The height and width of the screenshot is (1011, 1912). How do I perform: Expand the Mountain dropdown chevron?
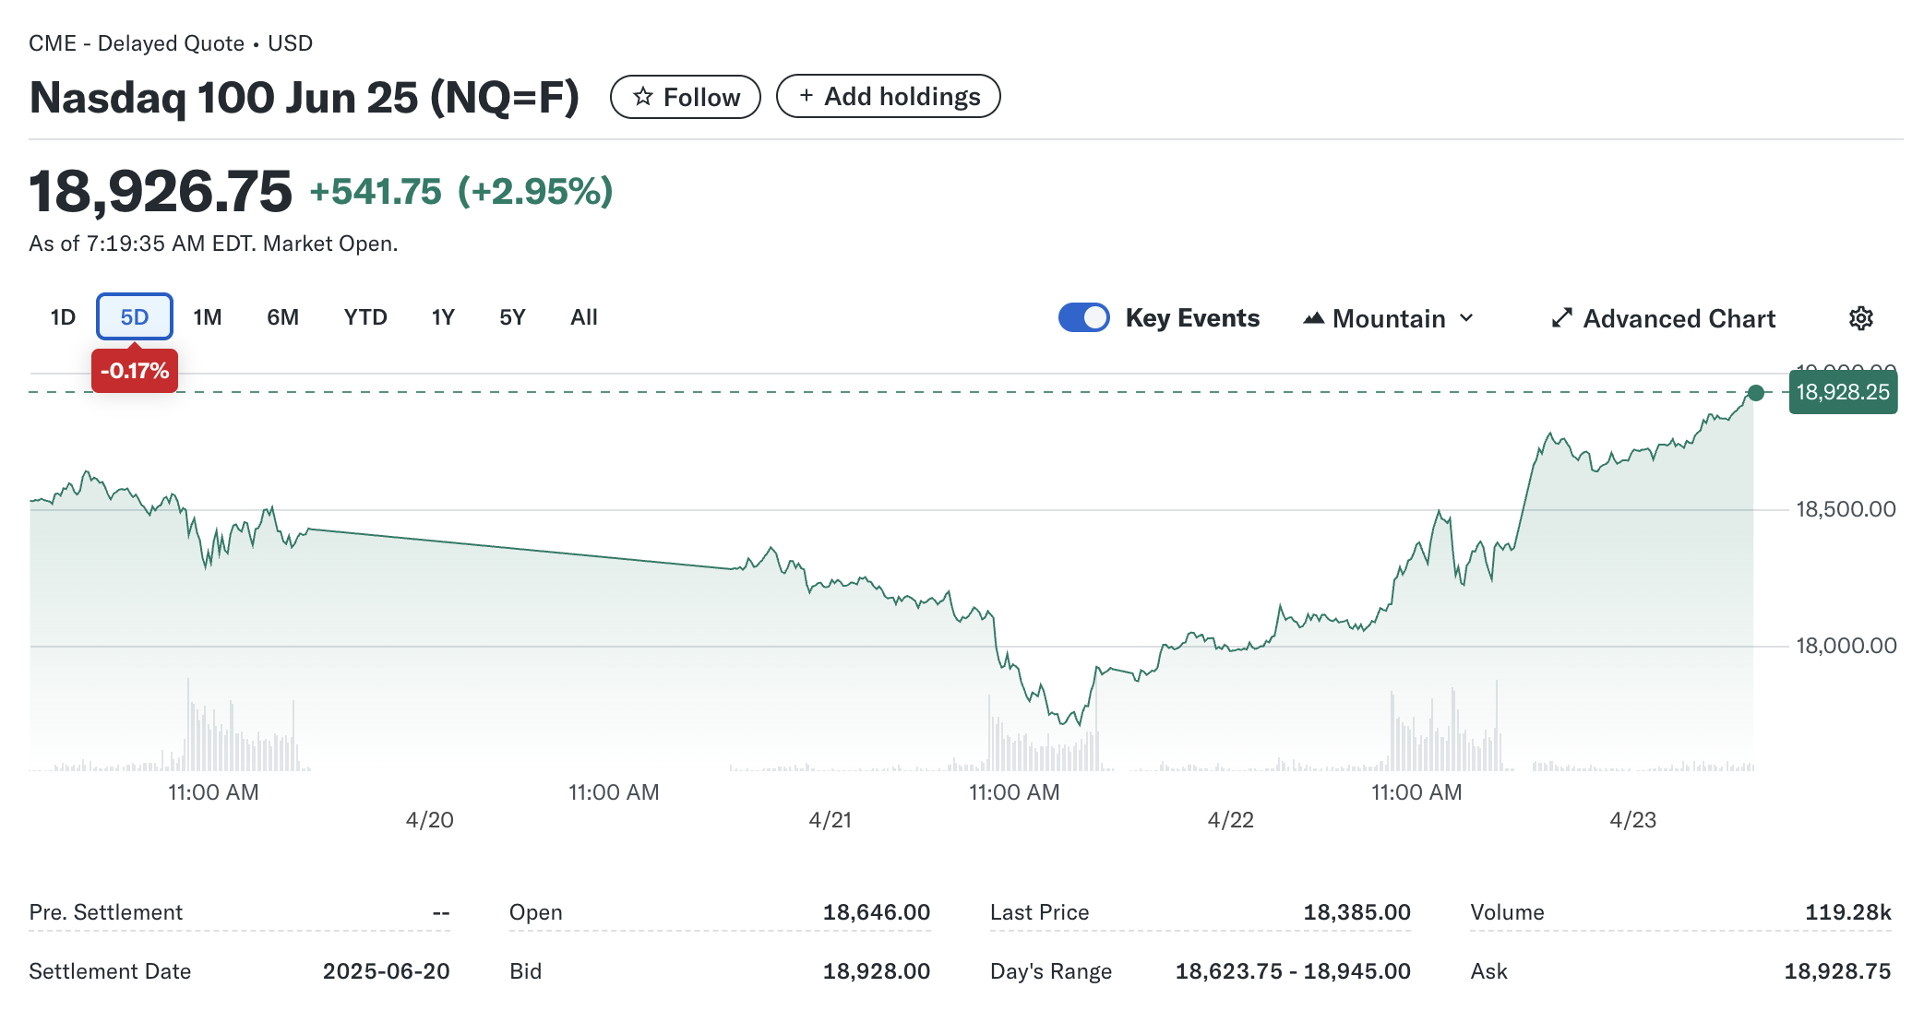pos(1466,318)
